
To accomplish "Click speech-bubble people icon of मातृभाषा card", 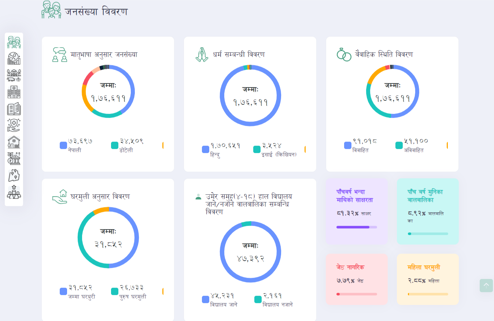I will click(x=60, y=55).
